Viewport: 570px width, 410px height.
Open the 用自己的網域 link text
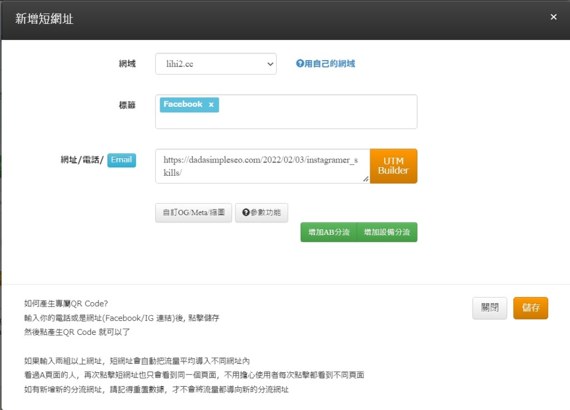pyautogui.click(x=330, y=64)
